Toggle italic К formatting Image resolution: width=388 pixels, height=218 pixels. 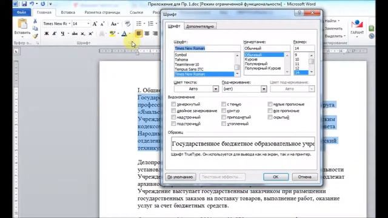(x=54, y=33)
